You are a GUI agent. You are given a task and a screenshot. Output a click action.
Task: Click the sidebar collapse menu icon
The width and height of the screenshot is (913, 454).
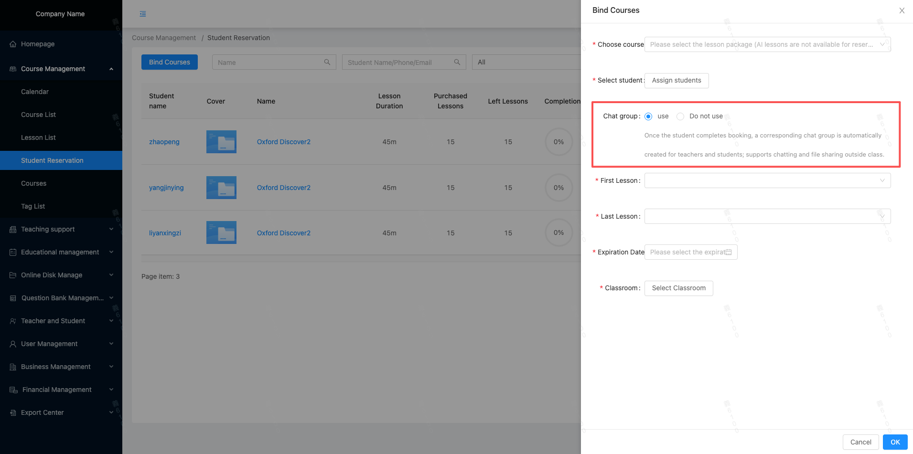coord(143,14)
